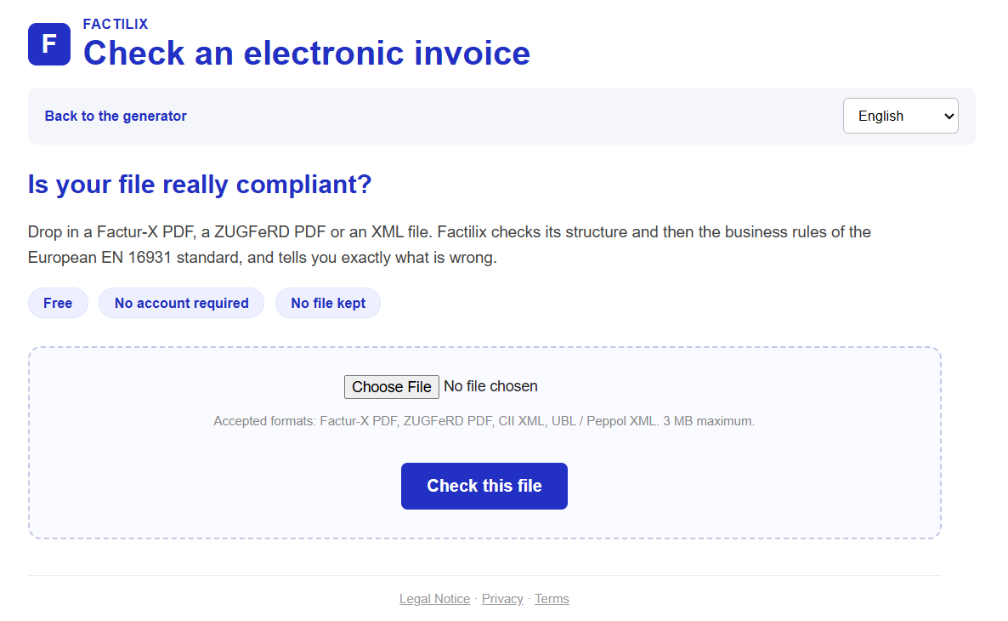Open the English language dropdown

[x=900, y=116]
